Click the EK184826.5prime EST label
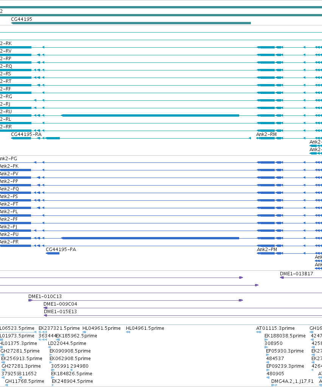 tap(72, 374)
